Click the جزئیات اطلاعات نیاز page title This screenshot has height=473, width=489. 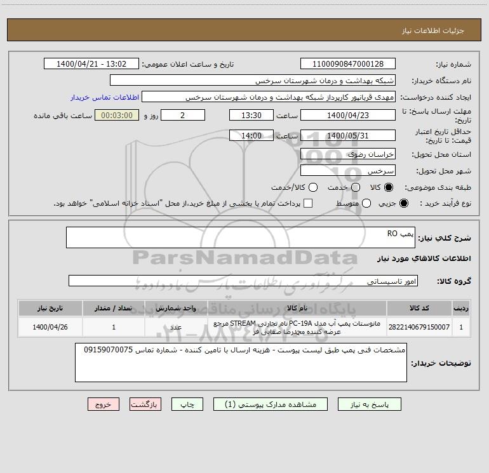point(433,30)
